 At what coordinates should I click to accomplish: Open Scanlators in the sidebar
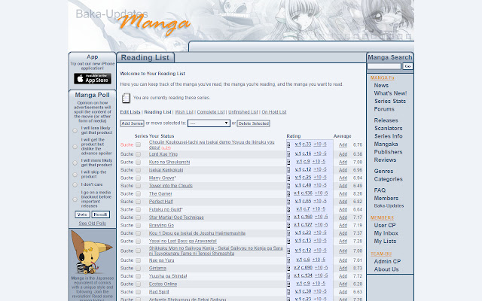click(389, 128)
